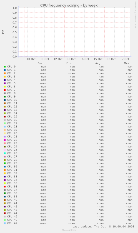
Task: Click the 'CPU 28' legend label
Action: (12, 160)
